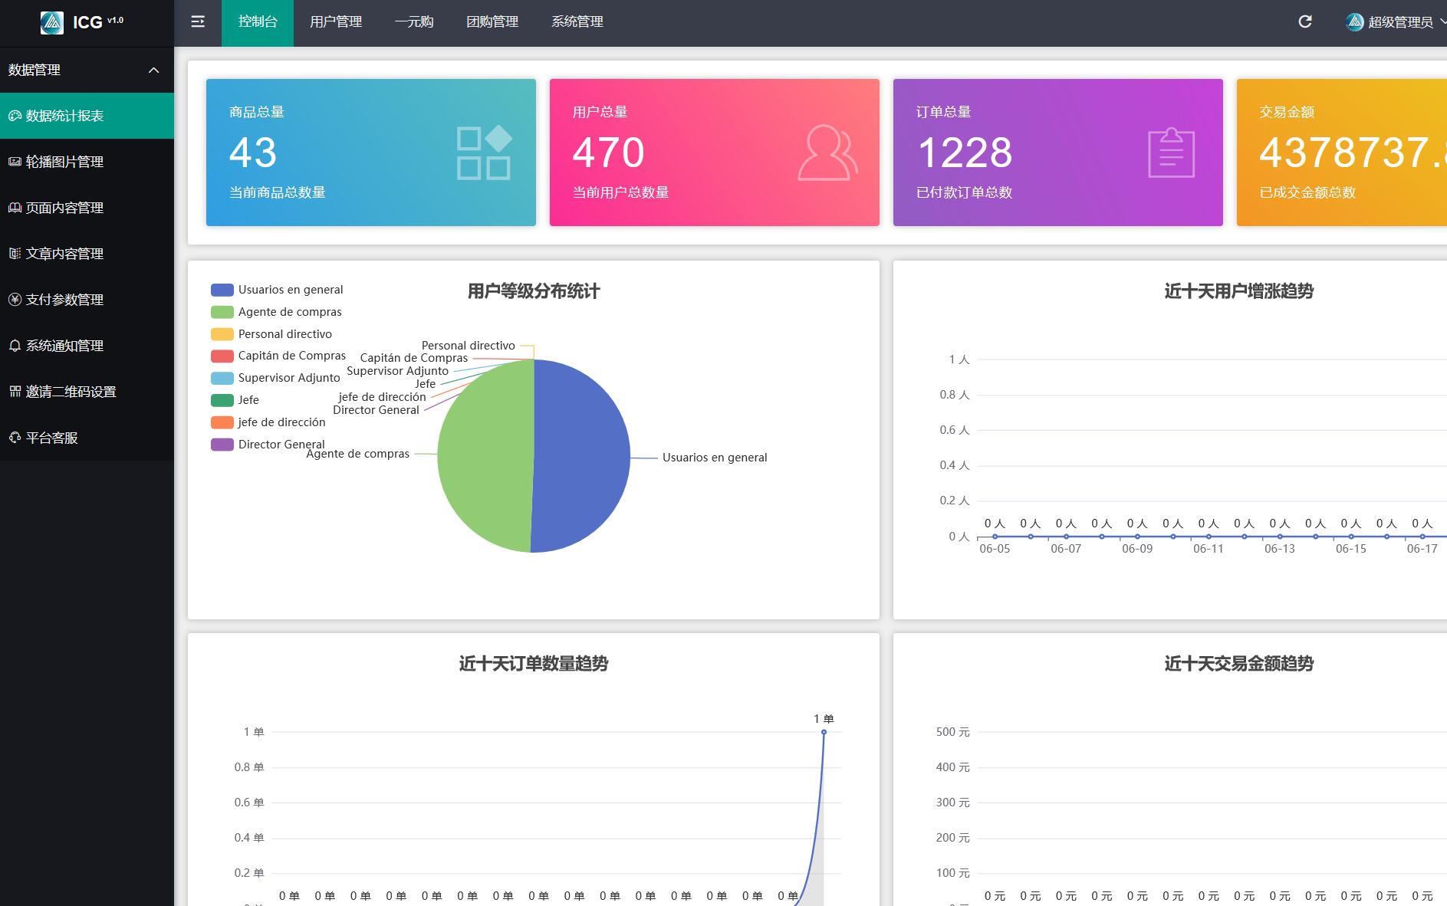
Task: Toggle Usuarios en general legend entry
Action: coord(277,290)
